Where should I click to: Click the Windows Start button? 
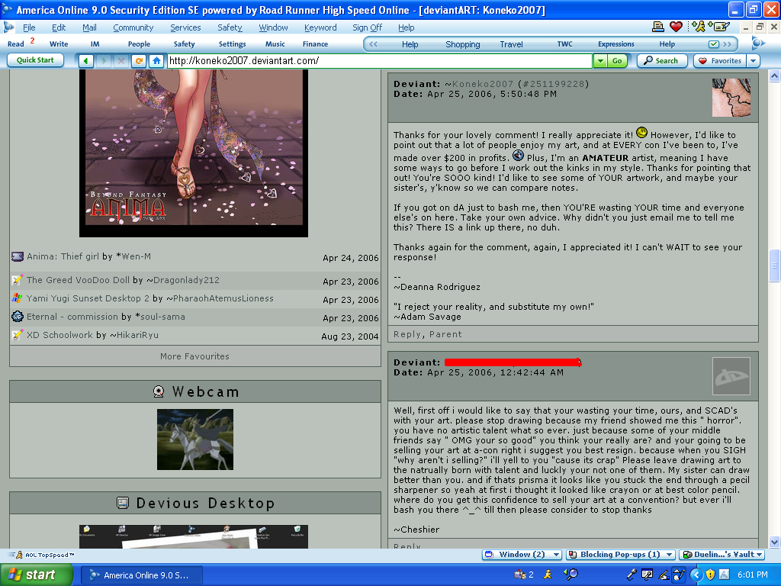36,575
